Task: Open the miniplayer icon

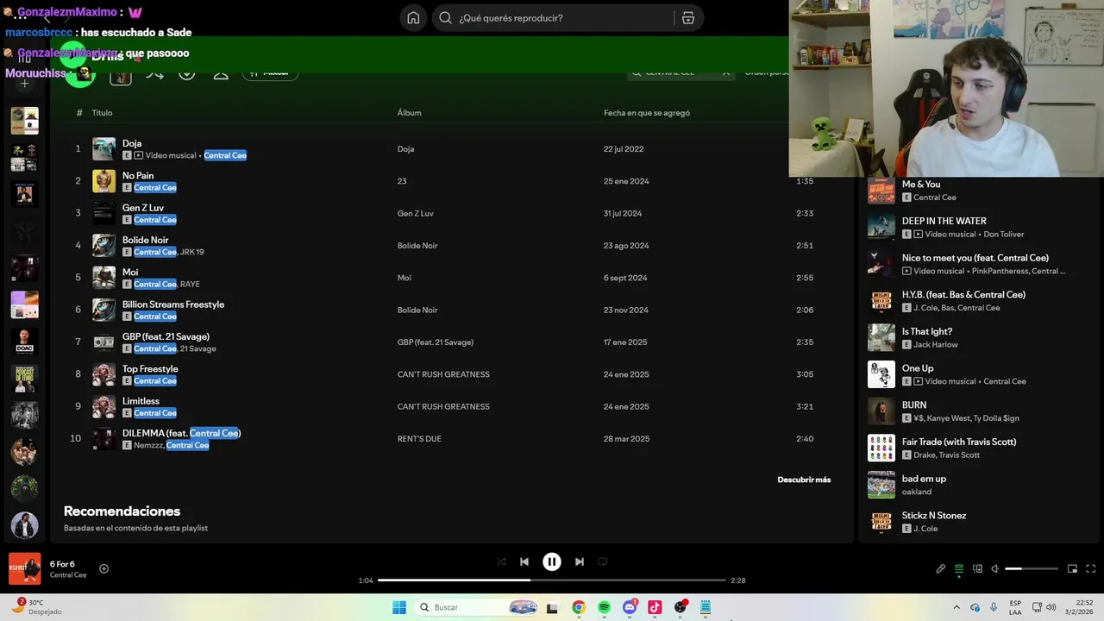Action: coord(1072,568)
